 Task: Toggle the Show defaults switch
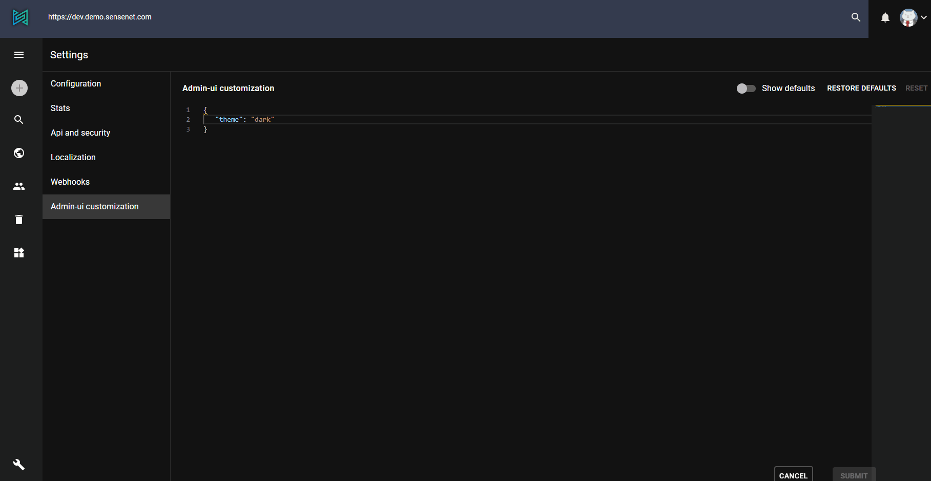click(746, 89)
